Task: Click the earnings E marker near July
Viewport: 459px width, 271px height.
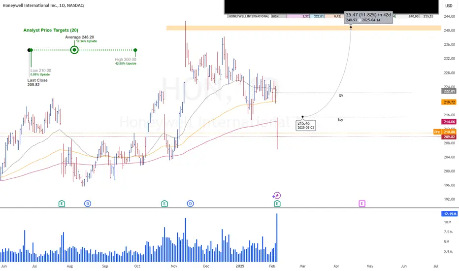Action: [62, 203]
